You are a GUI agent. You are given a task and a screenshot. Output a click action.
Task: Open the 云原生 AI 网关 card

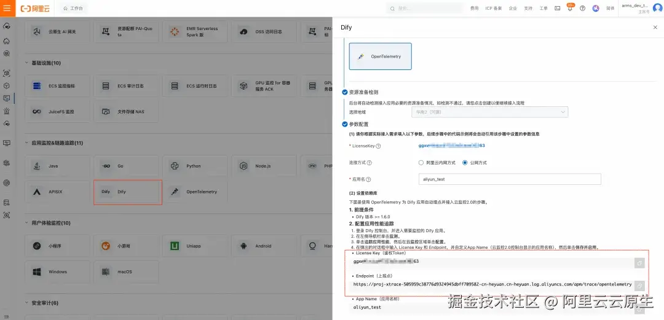tap(58, 31)
